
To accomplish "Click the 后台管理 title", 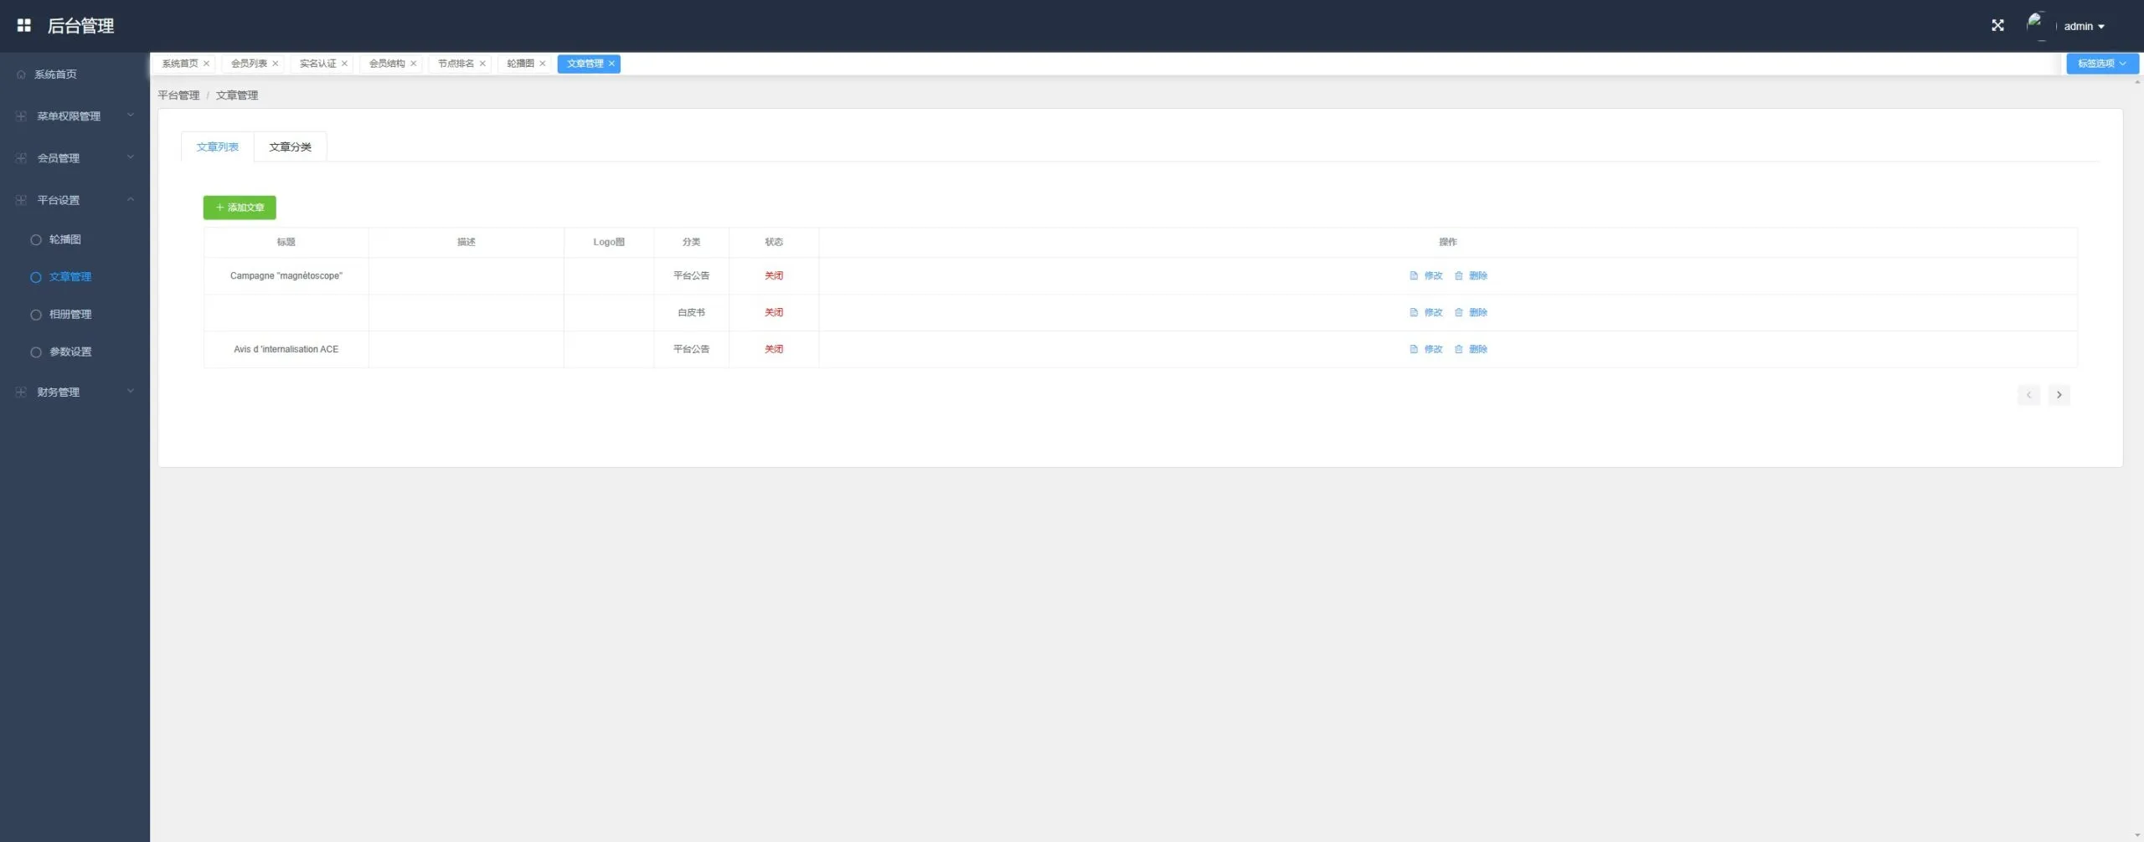I will tap(80, 26).
